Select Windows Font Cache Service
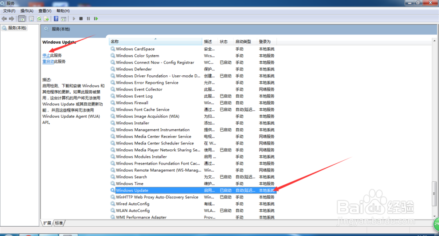The height and width of the screenshot is (236, 439). pyautogui.click(x=193, y=109)
